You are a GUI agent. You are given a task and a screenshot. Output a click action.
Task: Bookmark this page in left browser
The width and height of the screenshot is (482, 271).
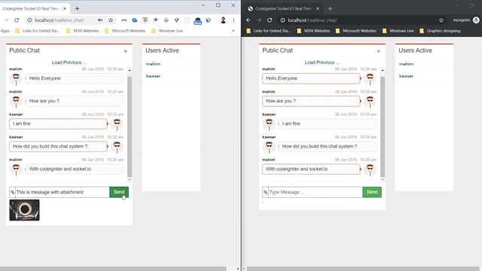pos(111,20)
